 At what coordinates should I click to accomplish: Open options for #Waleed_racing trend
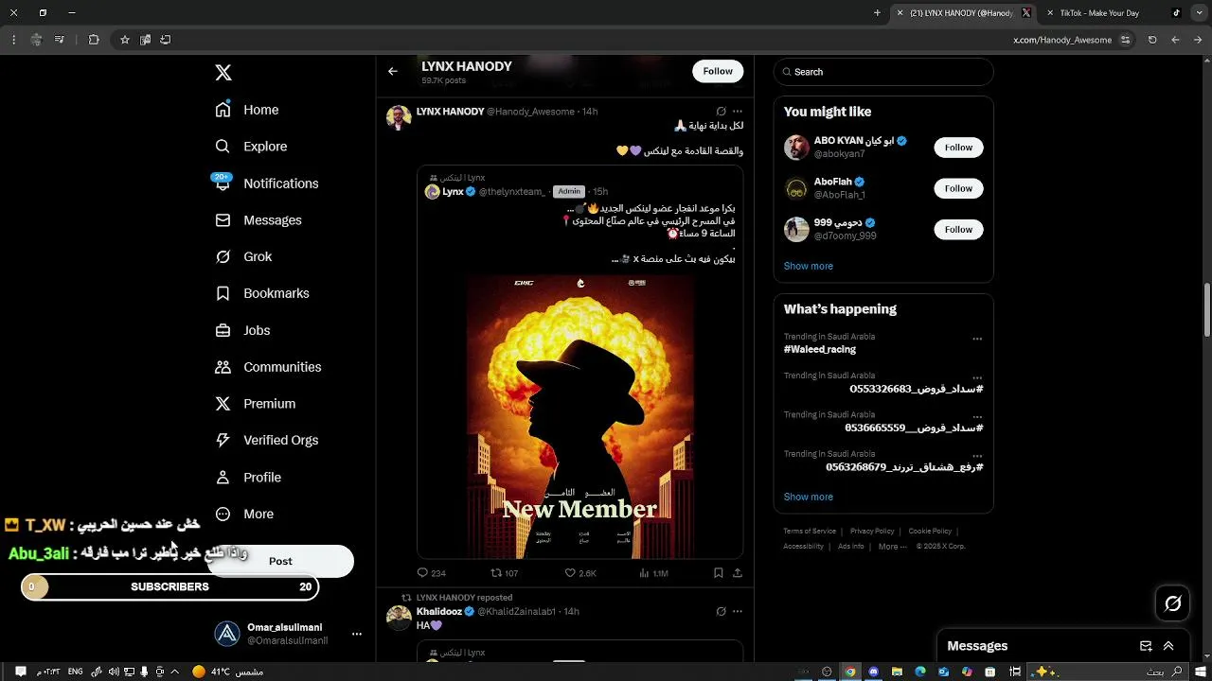(977, 339)
